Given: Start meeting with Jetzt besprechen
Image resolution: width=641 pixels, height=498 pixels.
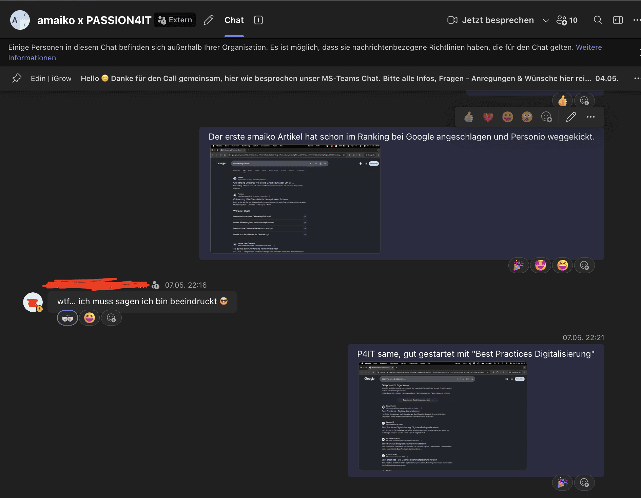Looking at the screenshot, I should [x=491, y=20].
